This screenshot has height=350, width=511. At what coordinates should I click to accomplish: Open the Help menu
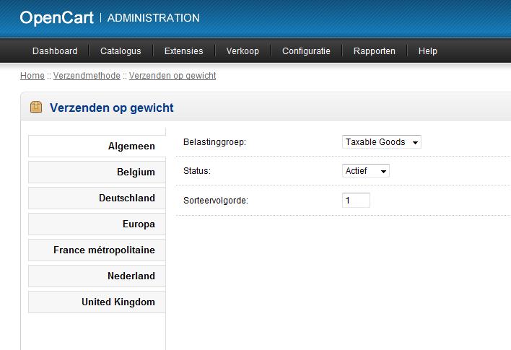coord(427,51)
